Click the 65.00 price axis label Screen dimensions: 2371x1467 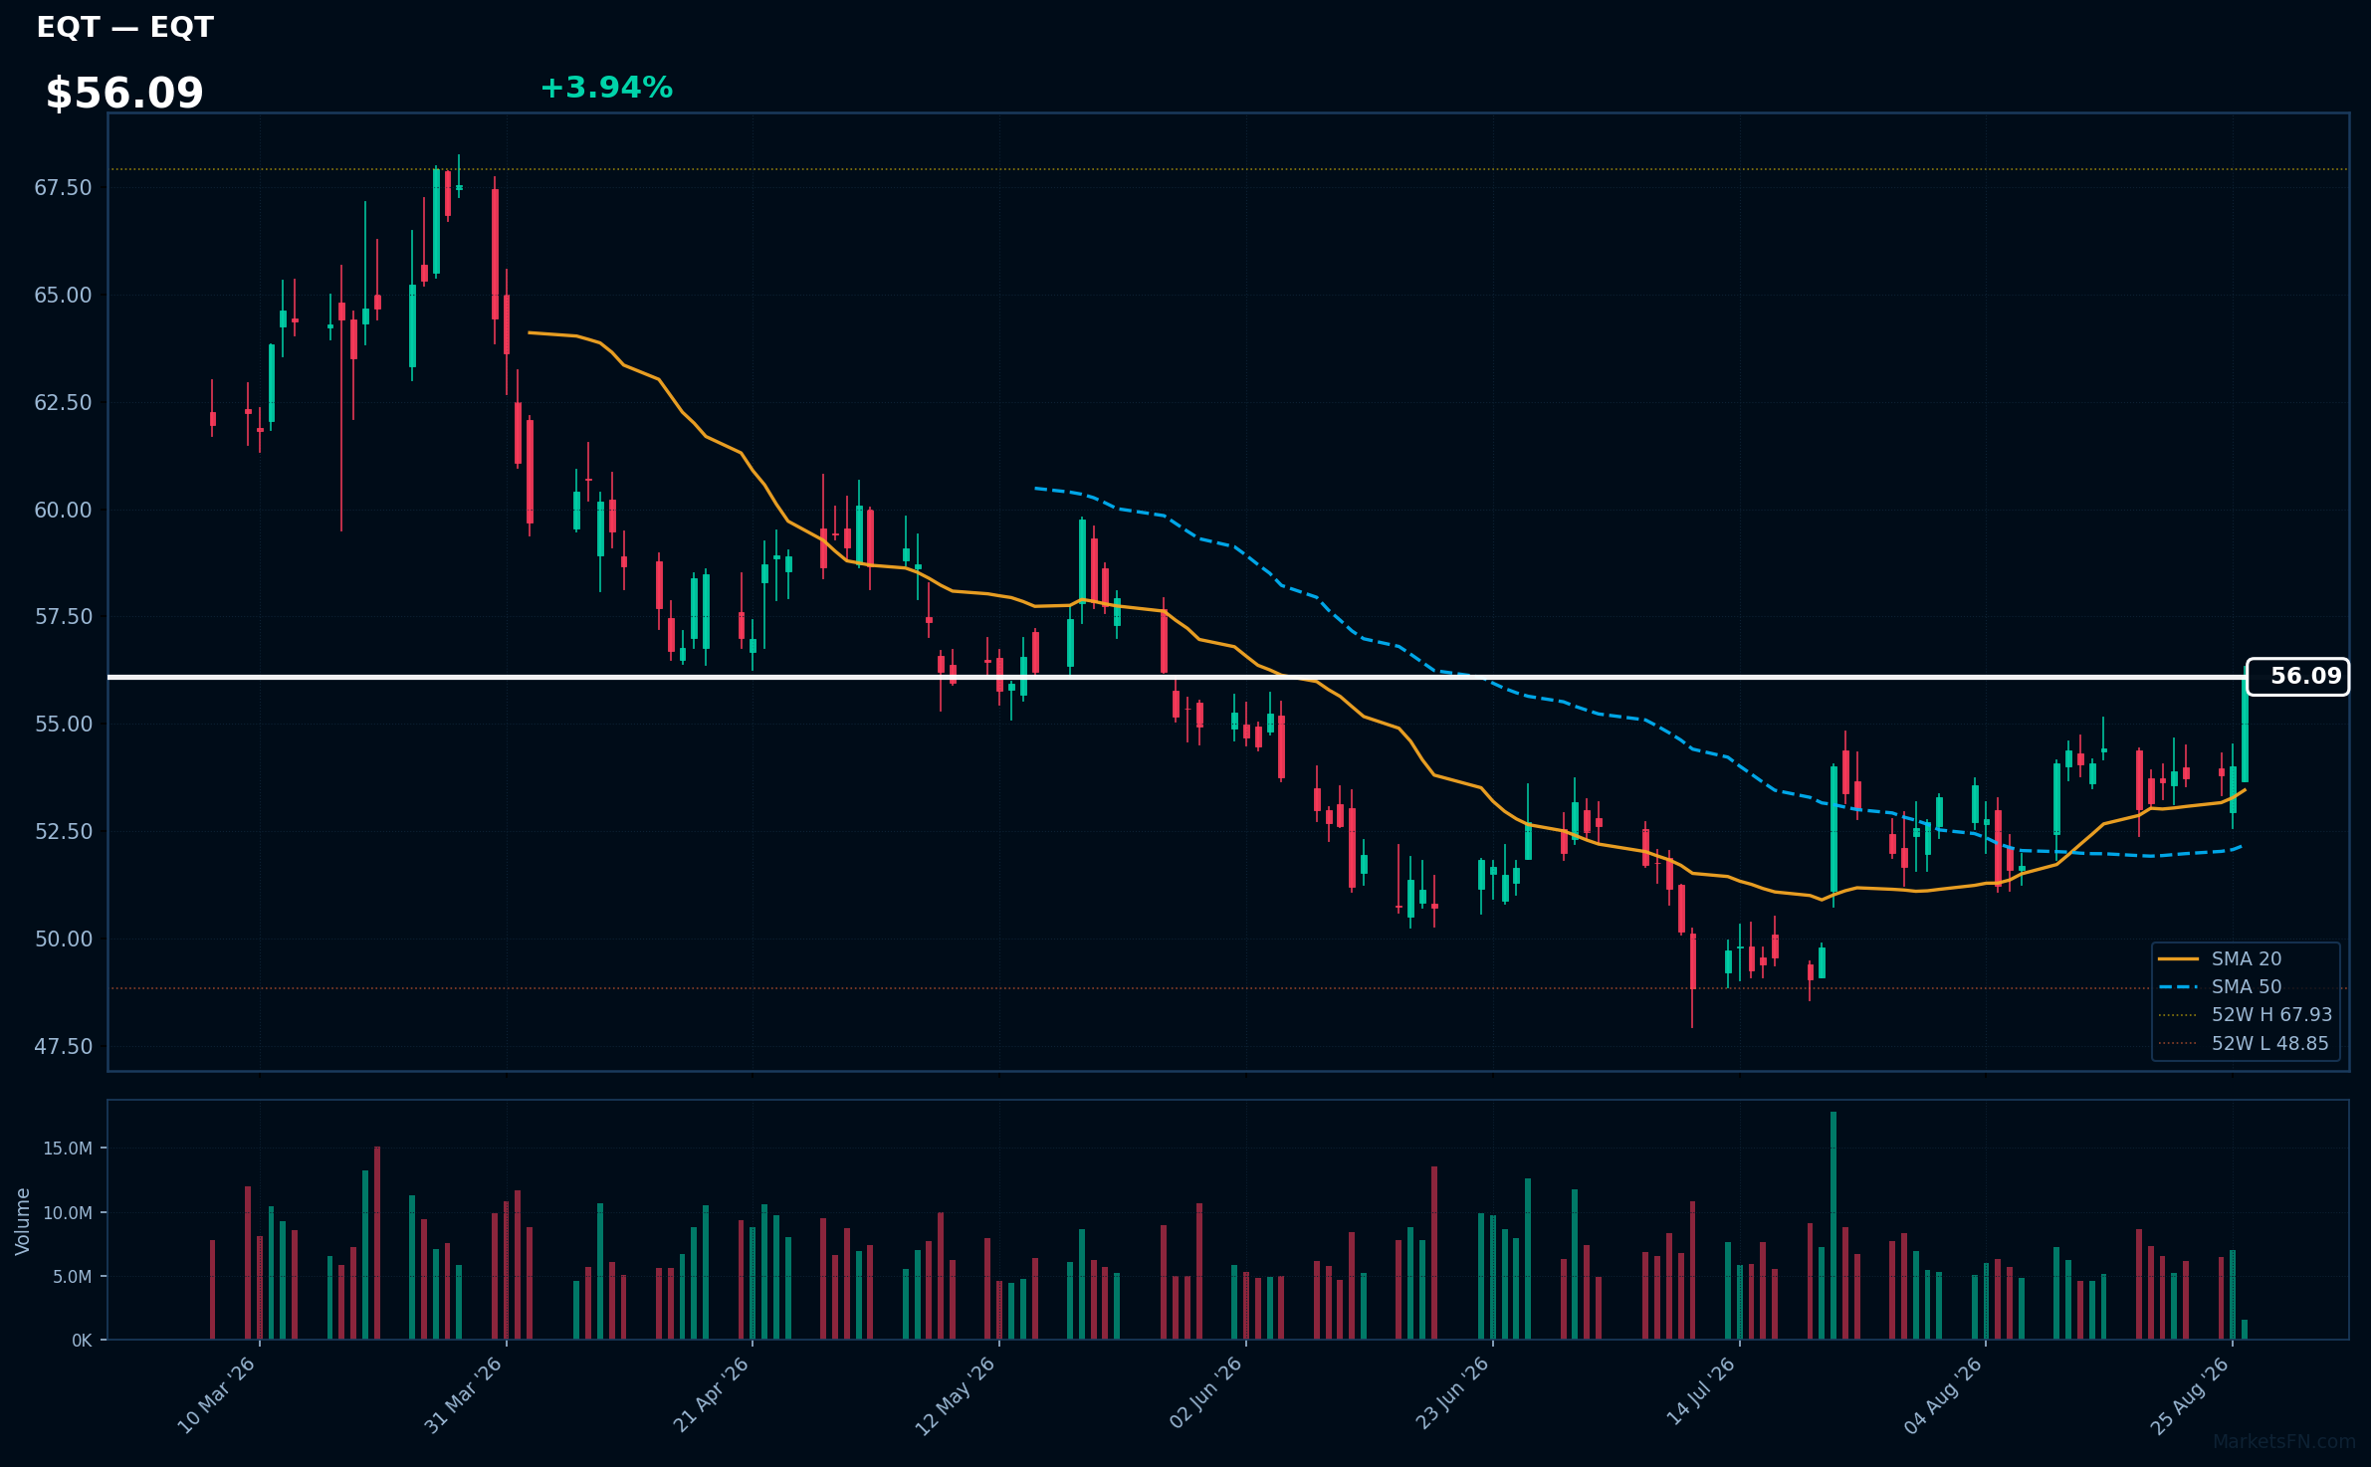pyautogui.click(x=63, y=296)
